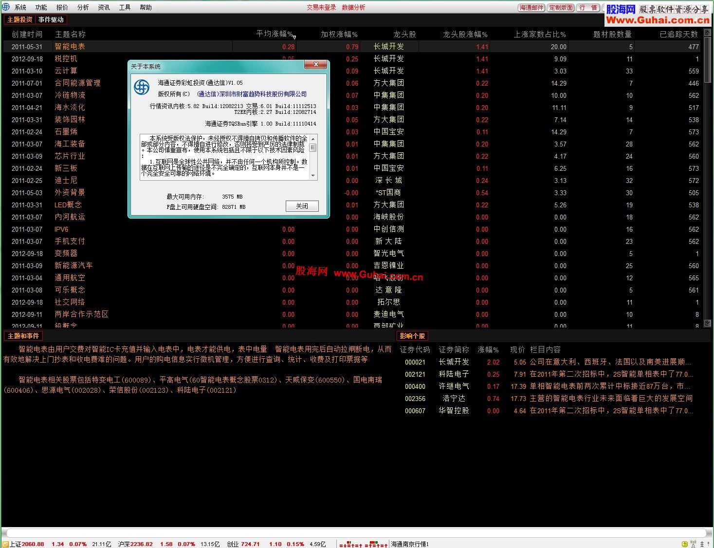The height and width of the screenshot is (548, 714).
Task: Select the 智能电表 theme row
Action: click(x=352, y=47)
